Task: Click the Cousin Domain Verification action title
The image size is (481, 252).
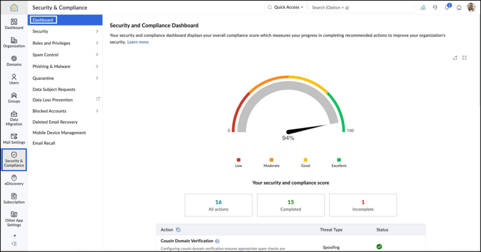Action: [x=187, y=241]
